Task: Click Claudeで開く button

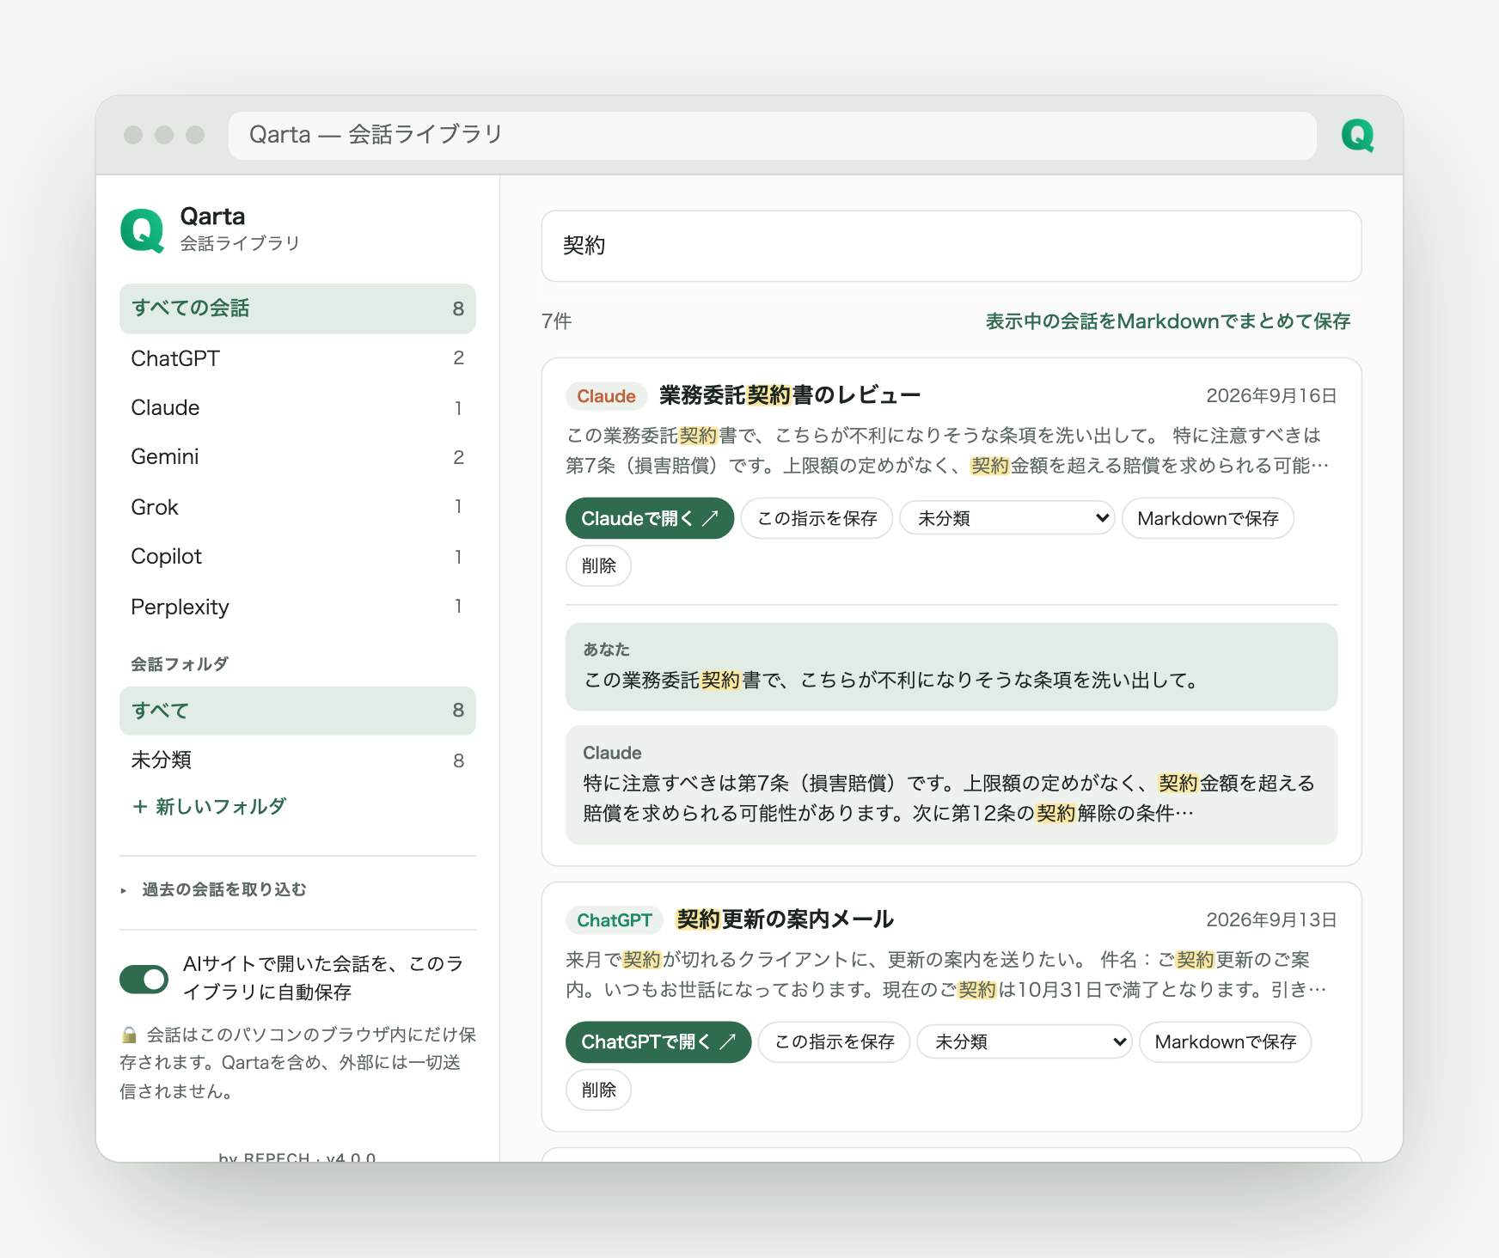Action: [650, 518]
